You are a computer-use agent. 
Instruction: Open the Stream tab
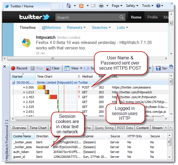157,128
